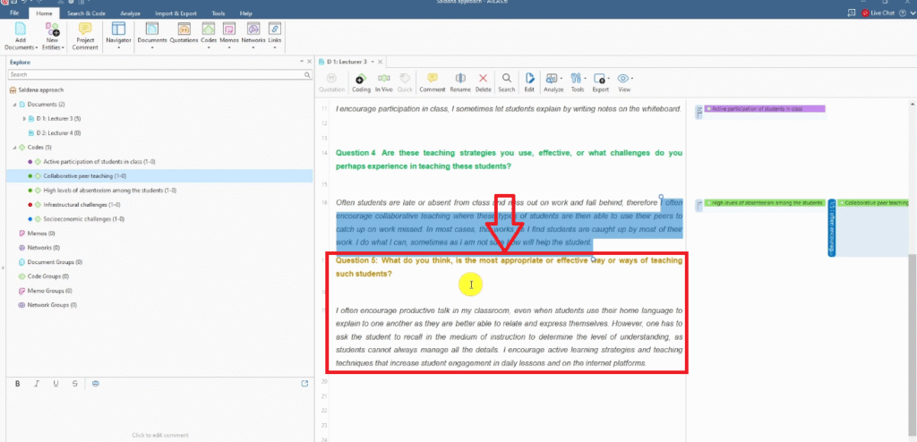Image resolution: width=917 pixels, height=442 pixels.
Task: Open Project Comment from the ribbon
Action: (x=85, y=36)
